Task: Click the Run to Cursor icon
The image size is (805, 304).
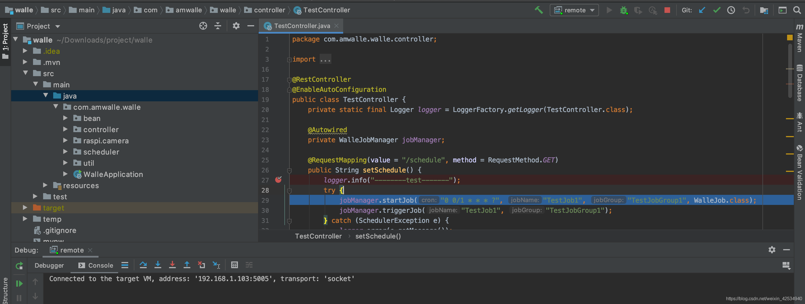Action: [x=216, y=265]
